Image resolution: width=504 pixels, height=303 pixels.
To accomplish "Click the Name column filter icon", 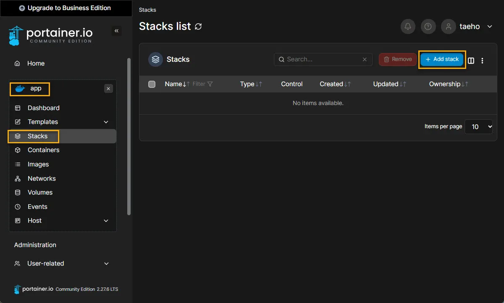I will [210, 84].
